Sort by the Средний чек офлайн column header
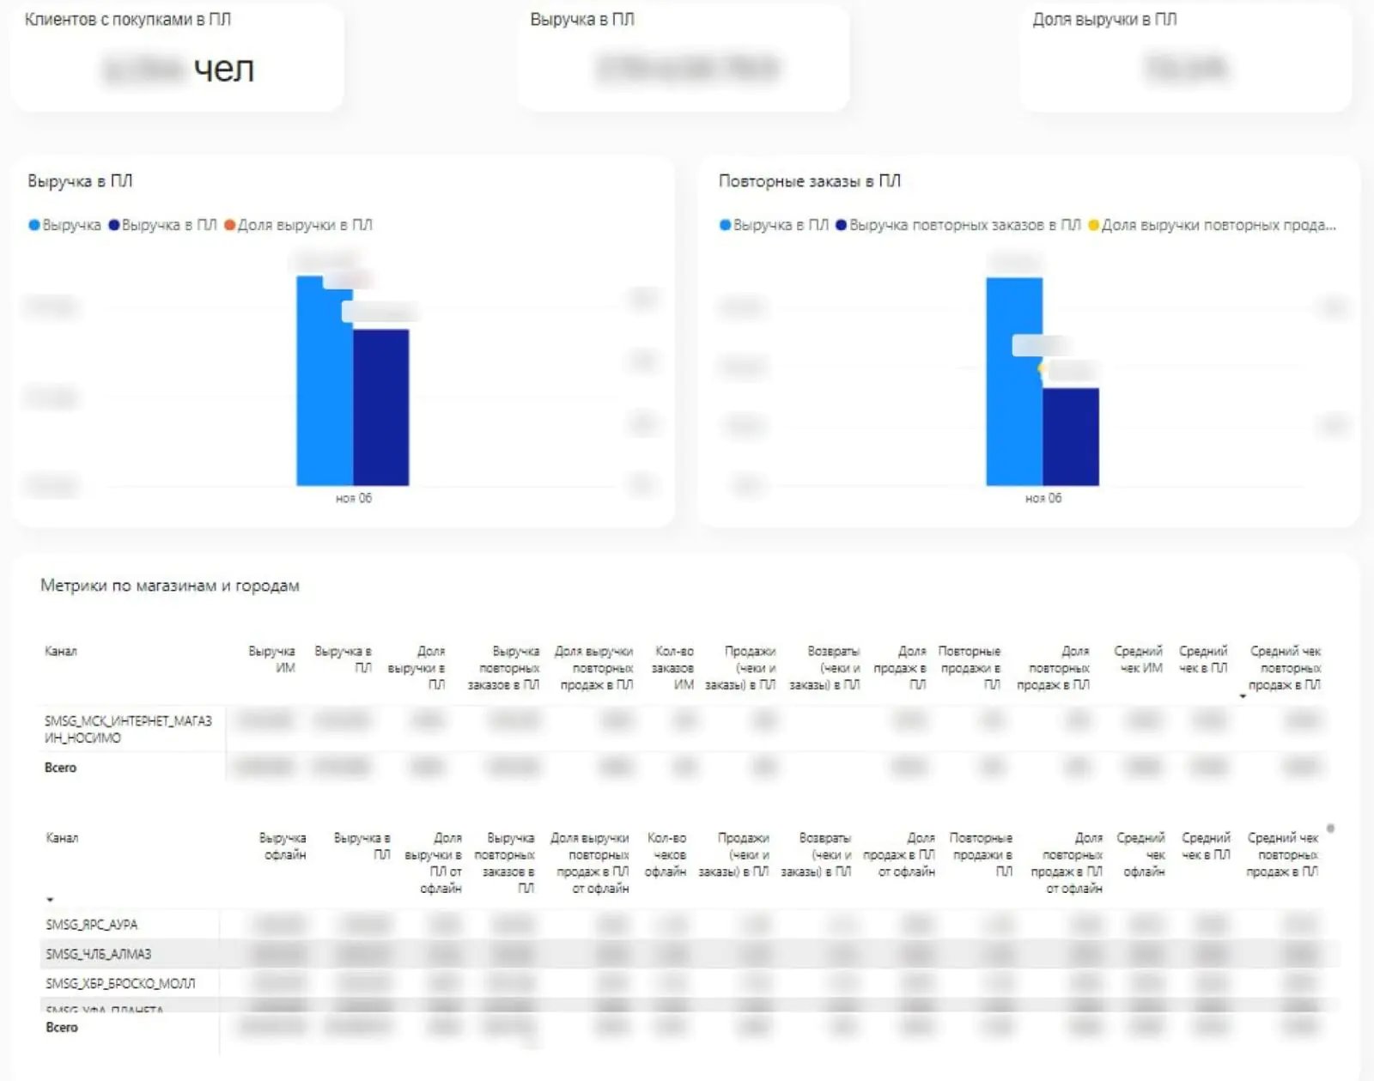Viewport: 1374px width, 1081px height. pyautogui.click(x=1140, y=854)
